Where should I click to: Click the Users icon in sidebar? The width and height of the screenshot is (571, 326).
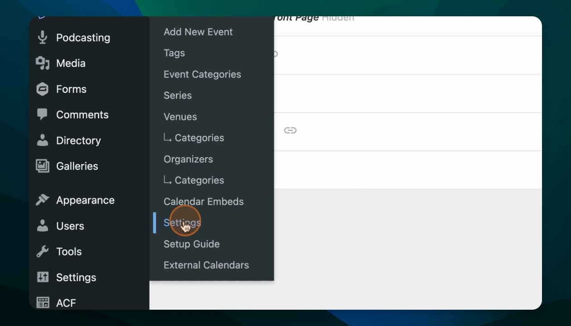point(43,226)
